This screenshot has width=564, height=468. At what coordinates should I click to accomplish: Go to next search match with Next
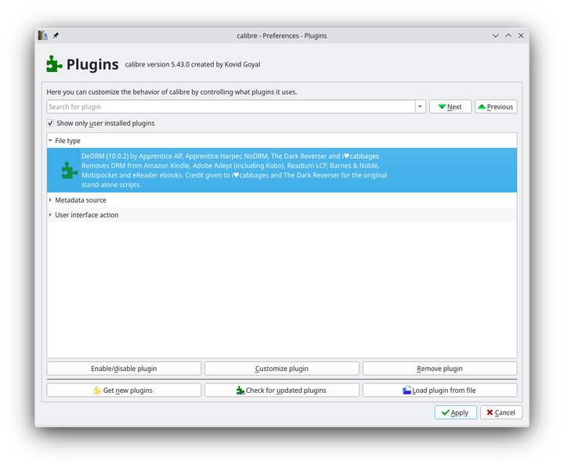click(450, 106)
